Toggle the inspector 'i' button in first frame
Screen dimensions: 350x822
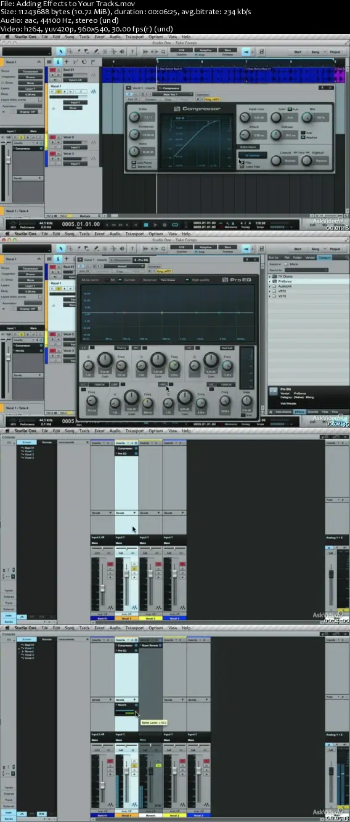(58, 62)
